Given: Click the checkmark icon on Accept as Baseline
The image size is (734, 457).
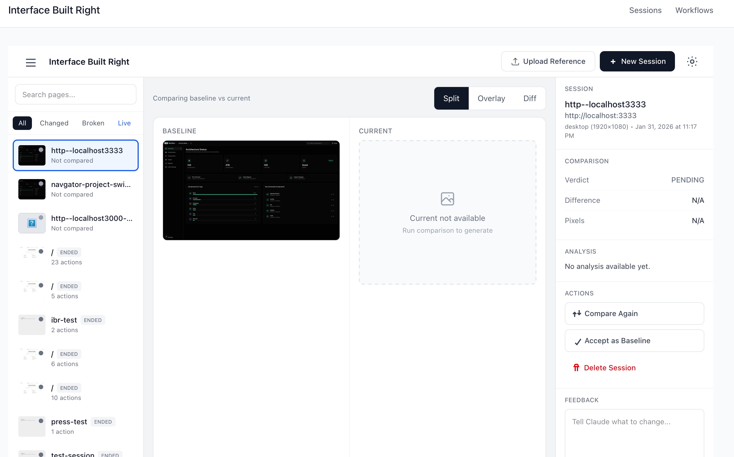Looking at the screenshot, I should point(578,341).
